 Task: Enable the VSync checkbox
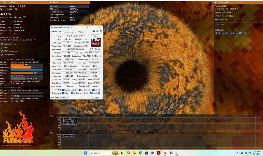click(x=216, y=25)
